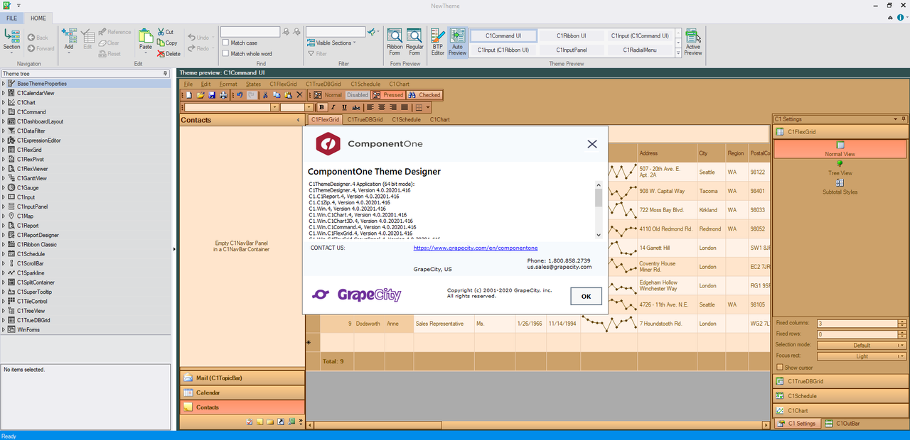Click the Section navigation icon
This screenshot has width=910, height=440.
pyautogui.click(x=11, y=35)
